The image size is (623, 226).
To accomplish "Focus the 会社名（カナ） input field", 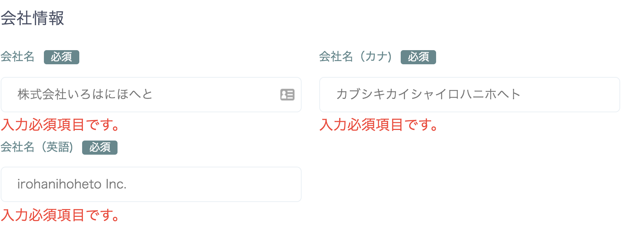I will coord(469,95).
